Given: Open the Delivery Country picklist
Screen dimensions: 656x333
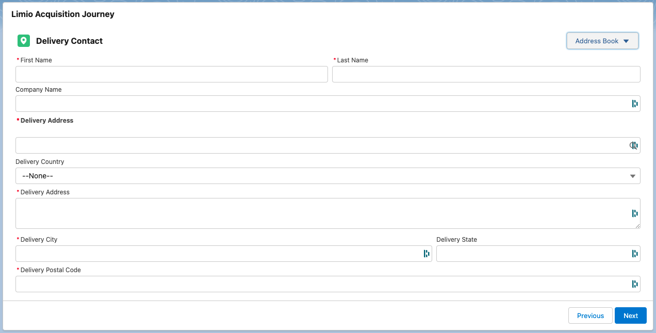Looking at the screenshot, I should (x=327, y=176).
